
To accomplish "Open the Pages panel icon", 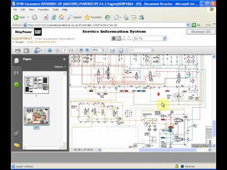I will [x=17, y=61].
